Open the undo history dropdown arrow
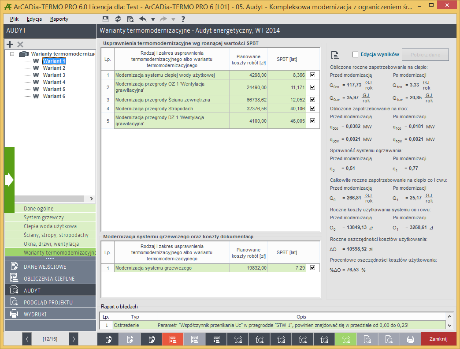The width and height of the screenshot is (460, 349). (153, 19)
